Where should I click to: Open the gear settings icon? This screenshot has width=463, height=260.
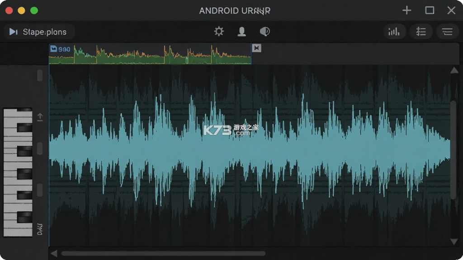click(x=219, y=31)
